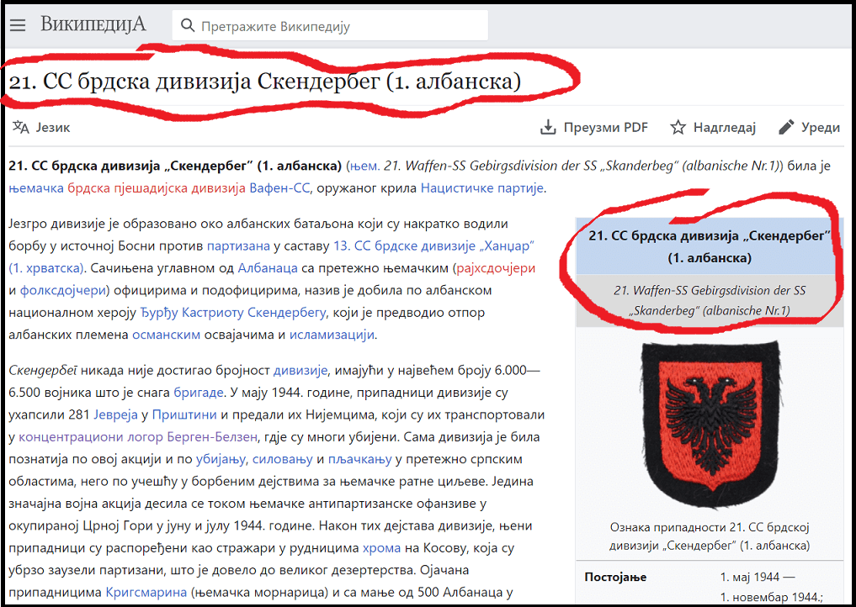Open the партизана link
Viewport: 856px width, 607px height.
pyautogui.click(x=238, y=246)
